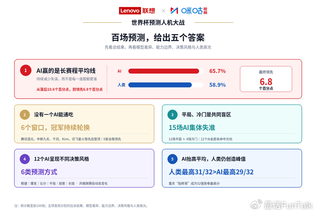Viewport: 316px width, 213px height.
Task: Click the 最话FunTalk watermark text
Action: click(x=288, y=205)
